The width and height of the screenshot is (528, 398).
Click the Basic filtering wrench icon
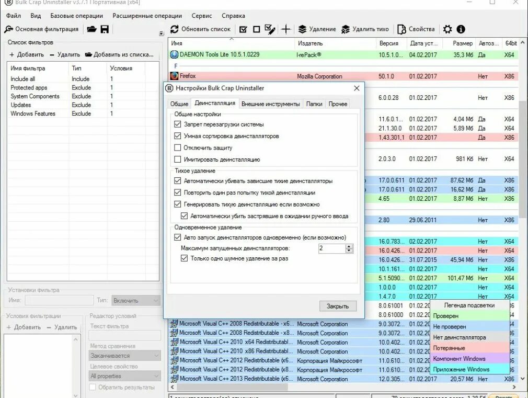tap(9, 29)
